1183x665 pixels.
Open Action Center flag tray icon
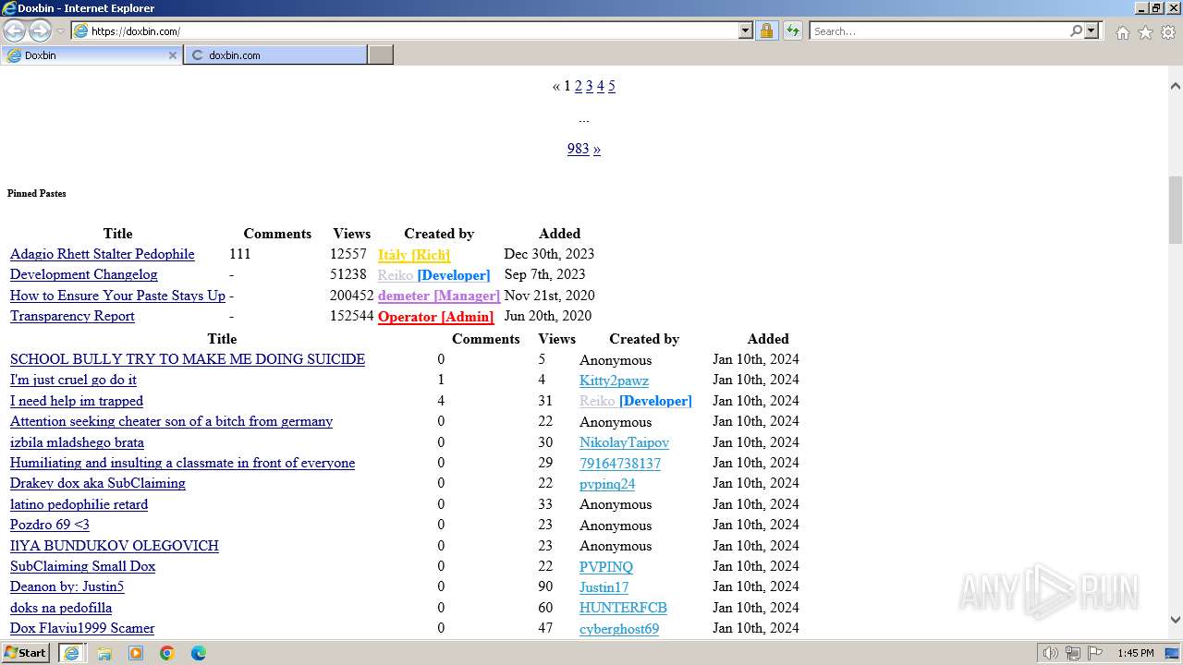click(x=1094, y=653)
